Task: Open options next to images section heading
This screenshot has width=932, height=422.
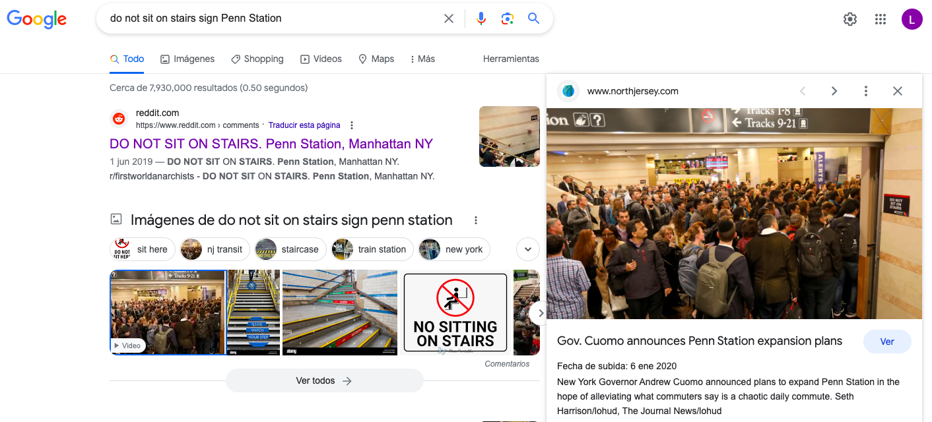Action: click(475, 220)
